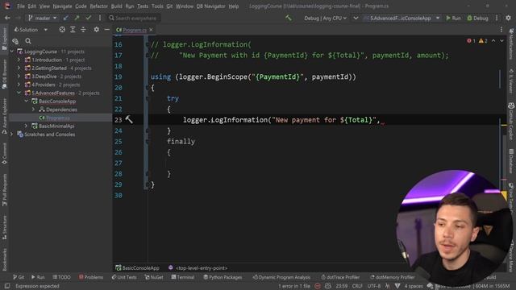This screenshot has width=516, height=290.
Task: Open the DB Navigator menu
Action: point(210,6)
